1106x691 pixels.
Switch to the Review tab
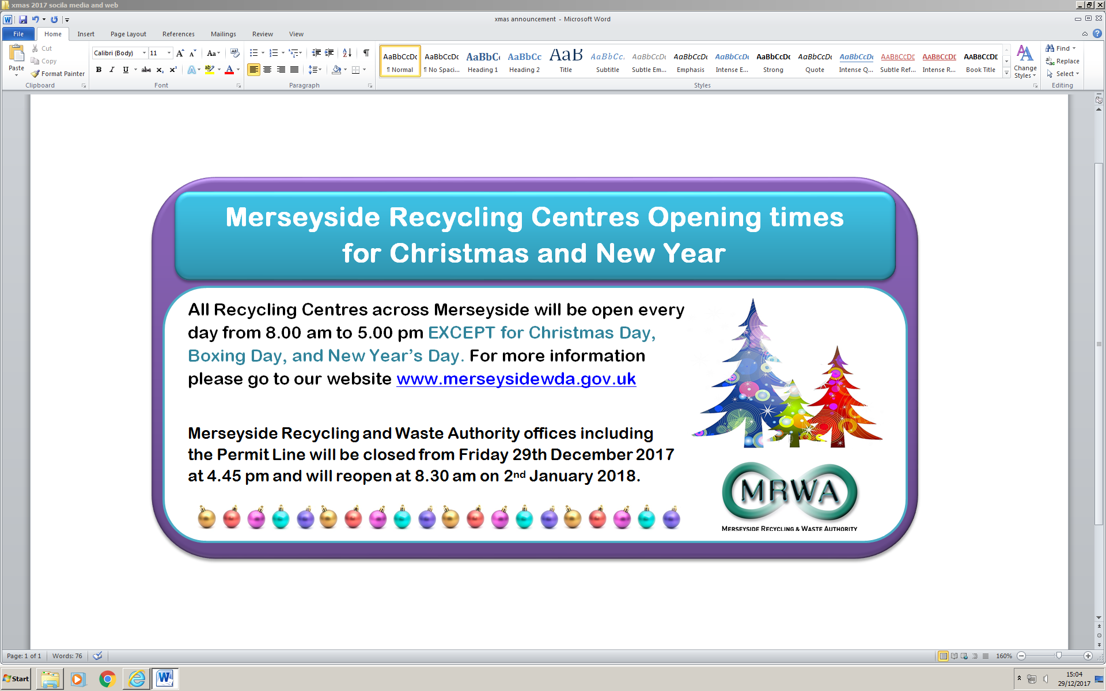[x=263, y=34]
